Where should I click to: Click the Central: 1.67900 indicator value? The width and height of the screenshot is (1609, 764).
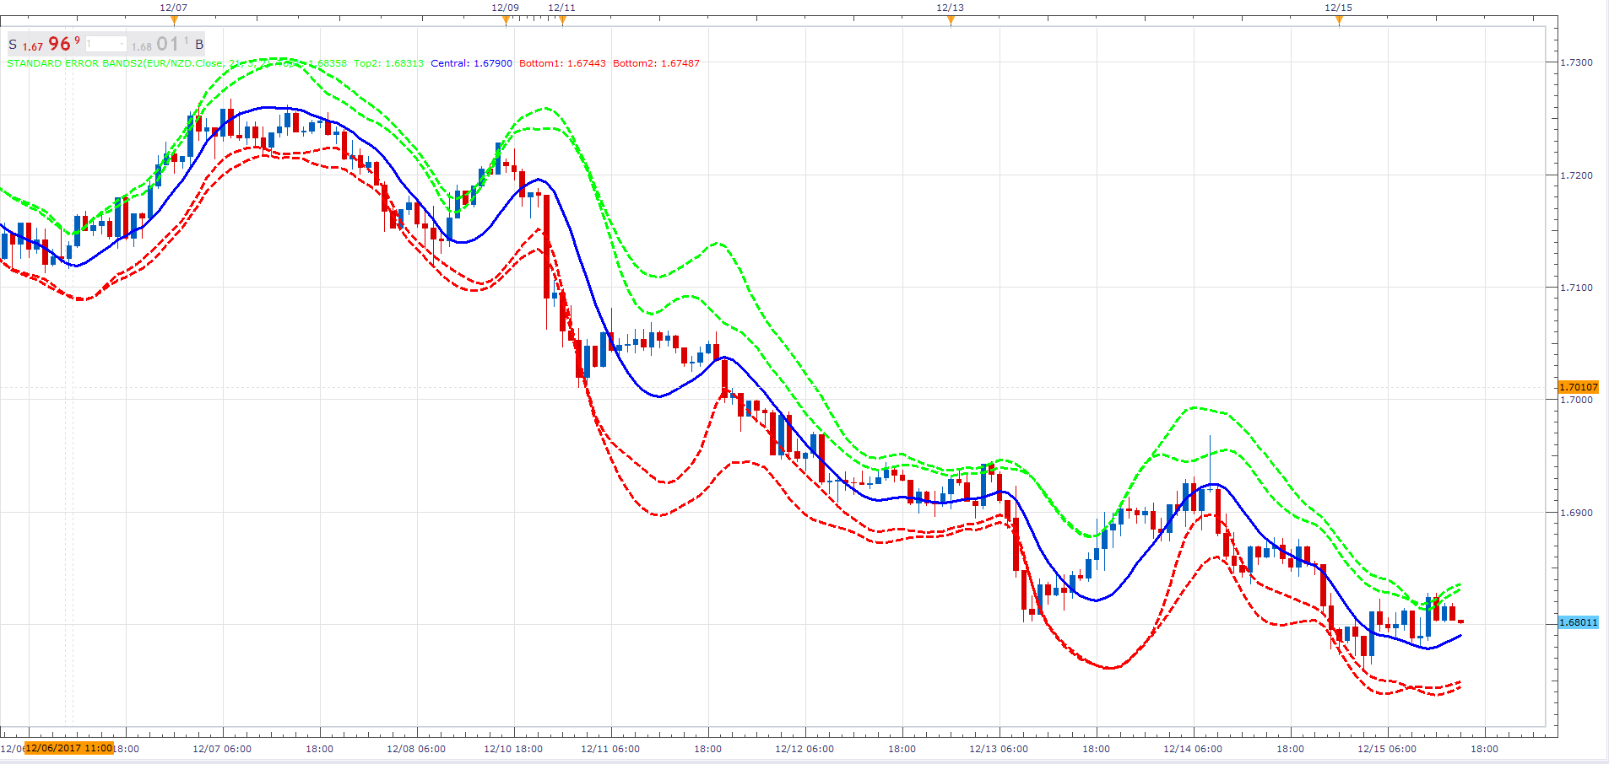(471, 63)
